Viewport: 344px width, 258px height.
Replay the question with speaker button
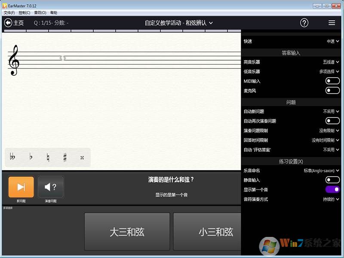click(x=51, y=187)
